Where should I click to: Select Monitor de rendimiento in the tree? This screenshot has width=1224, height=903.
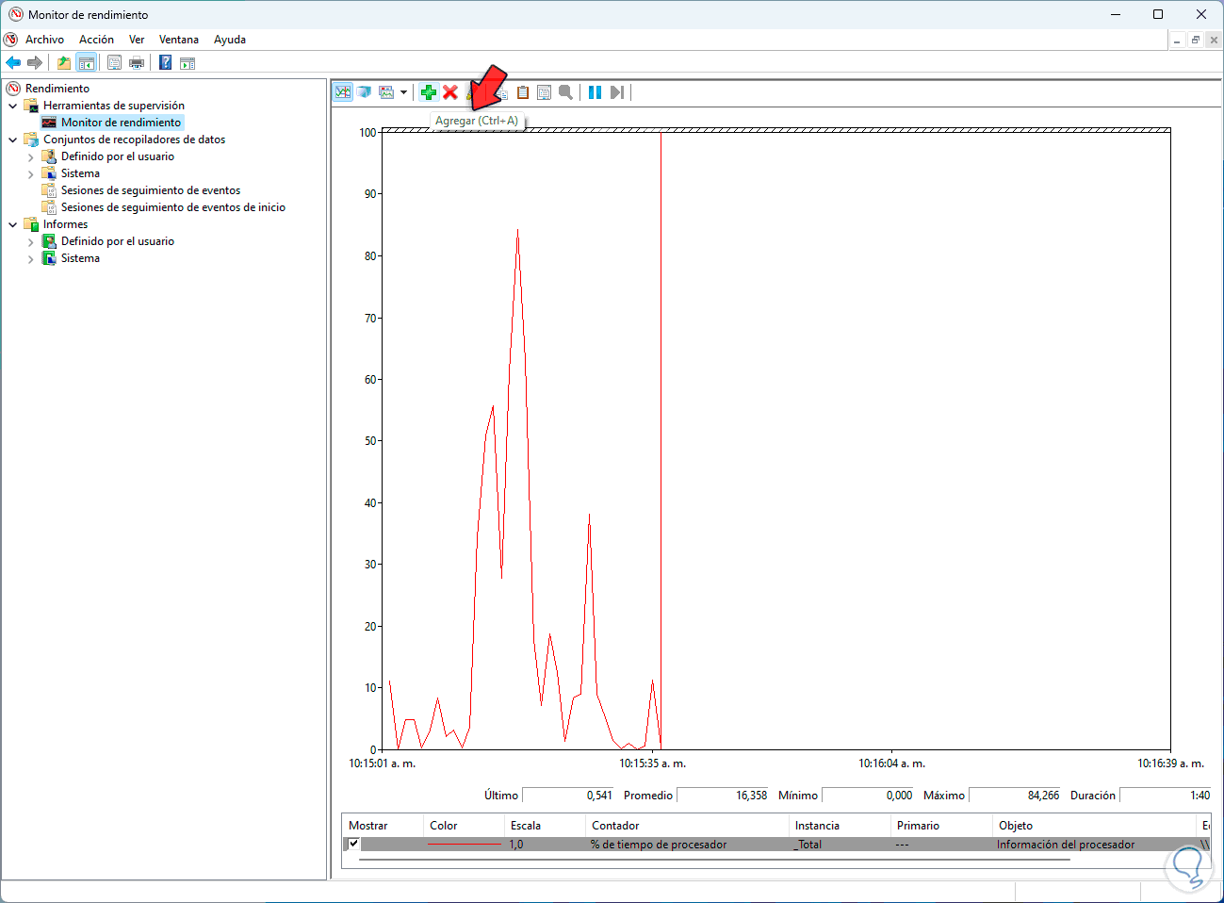(x=121, y=123)
